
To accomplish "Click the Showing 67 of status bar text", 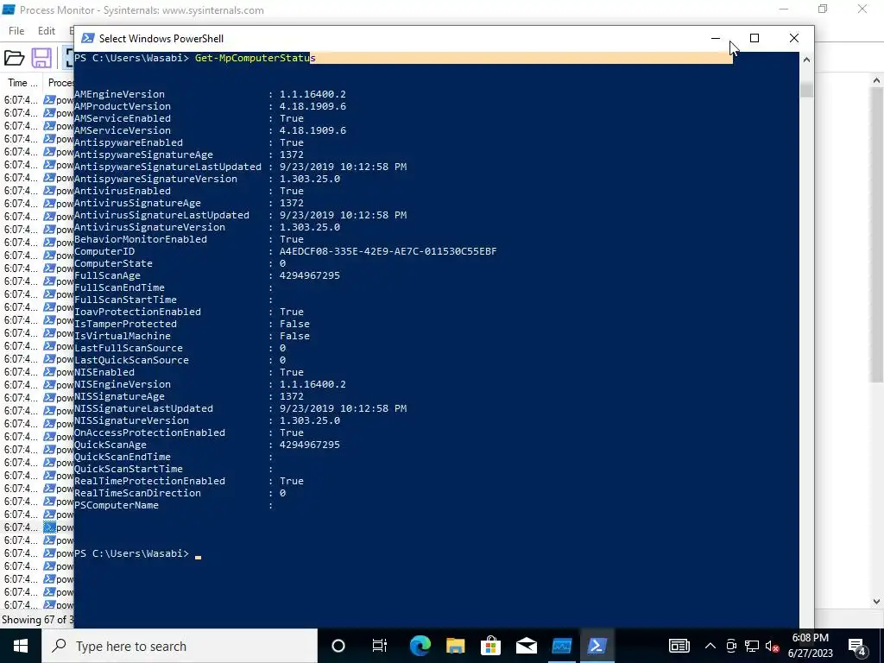I will pyautogui.click(x=37, y=620).
